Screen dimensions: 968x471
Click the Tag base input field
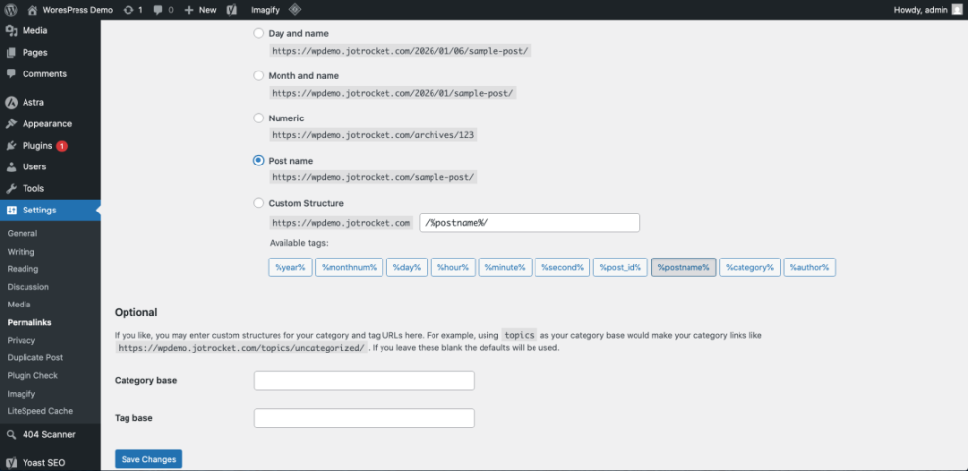364,418
